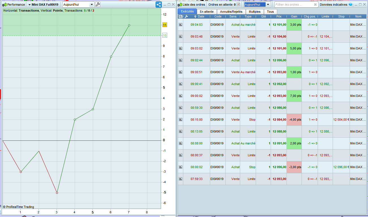Screen dimensions: 368x217
Task: Sort orders by the Type column
Action: click(248, 16)
